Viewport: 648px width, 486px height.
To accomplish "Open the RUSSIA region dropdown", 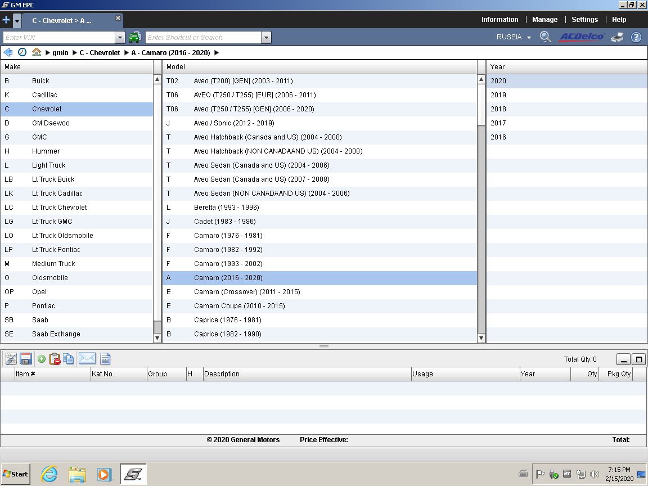I will 513,37.
